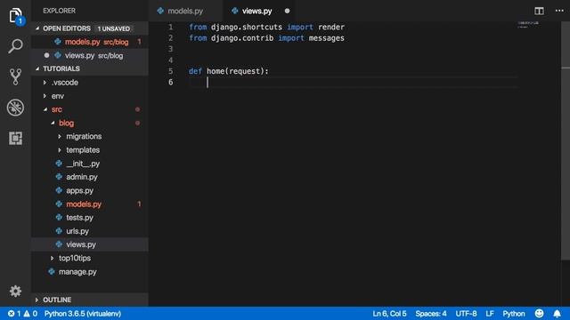The height and width of the screenshot is (320, 570).
Task: Open notifications bell in status bar
Action: click(557, 314)
